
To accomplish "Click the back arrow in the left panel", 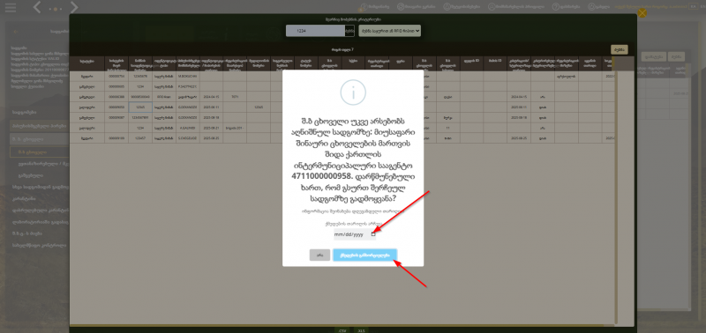I will point(16,32).
